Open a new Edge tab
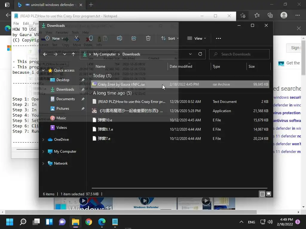This screenshot has width=306, height=229. coord(91,5)
